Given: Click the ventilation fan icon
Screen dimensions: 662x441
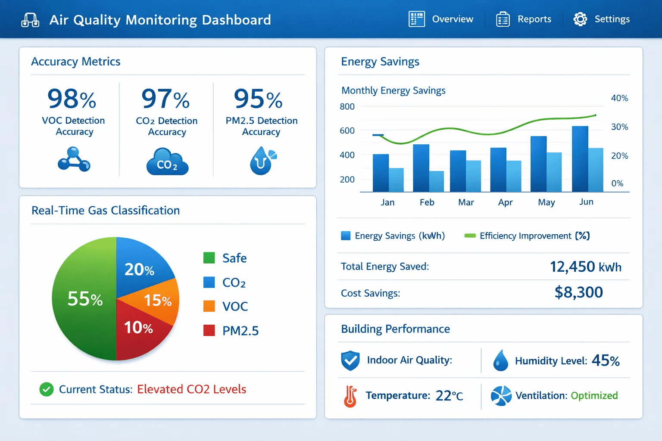Looking at the screenshot, I should pyautogui.click(x=501, y=396).
